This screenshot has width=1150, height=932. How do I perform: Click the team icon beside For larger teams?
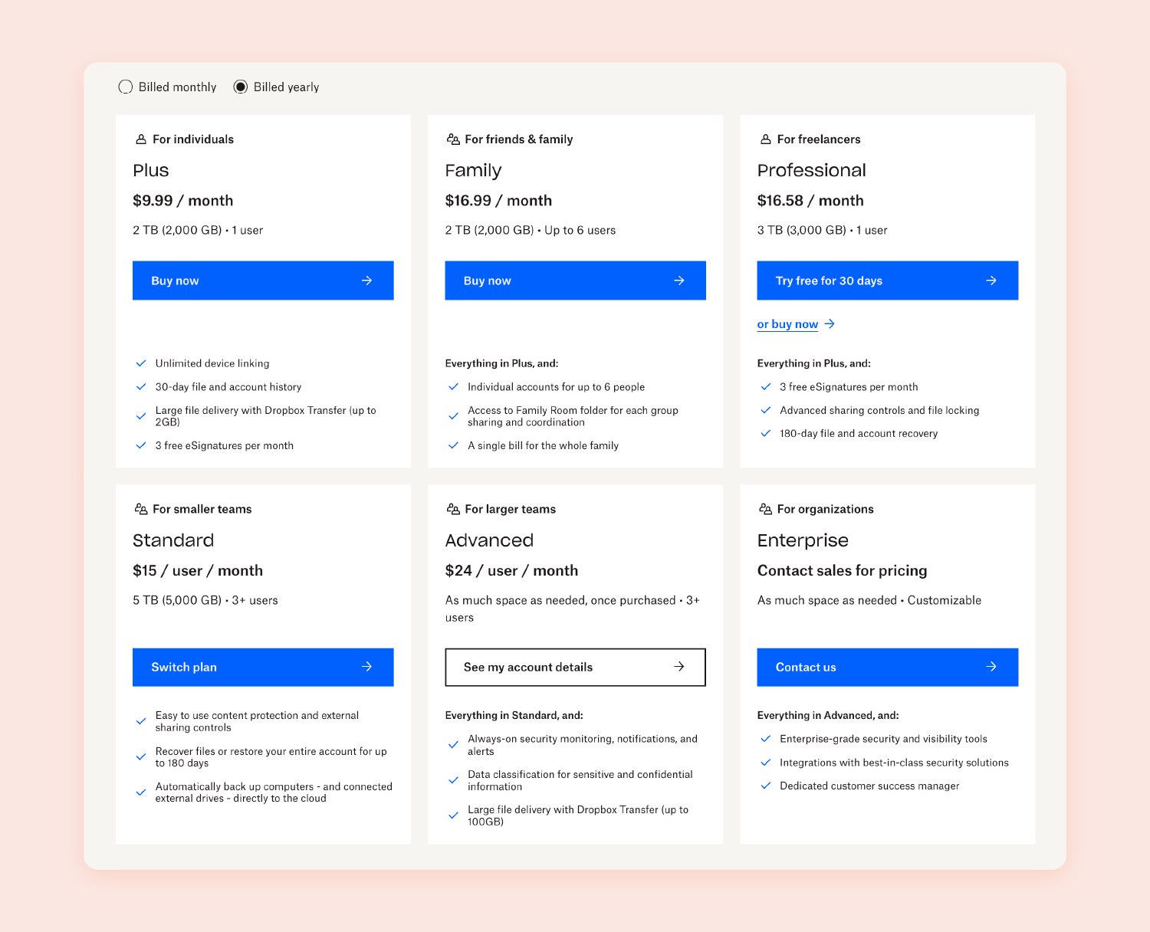(453, 509)
